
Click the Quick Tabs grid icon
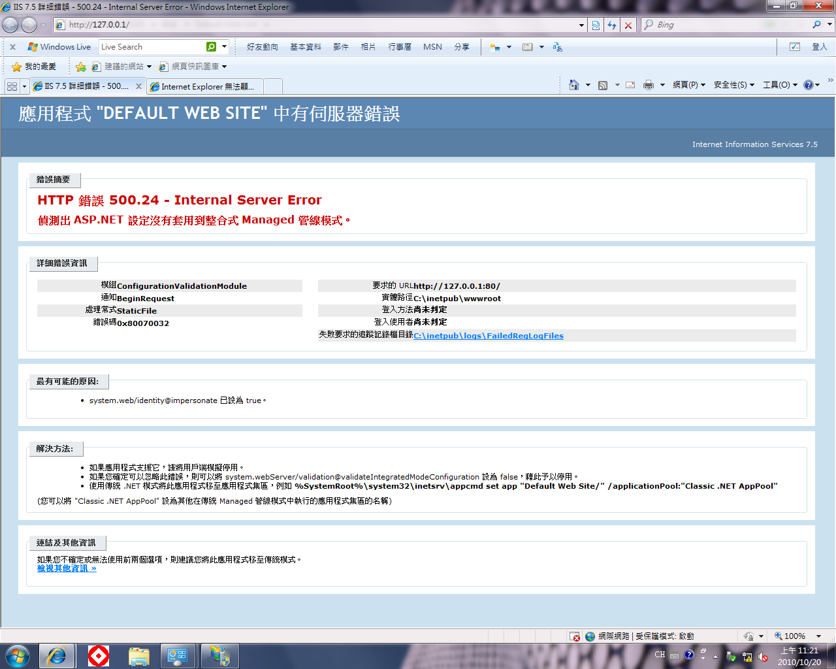[12, 86]
